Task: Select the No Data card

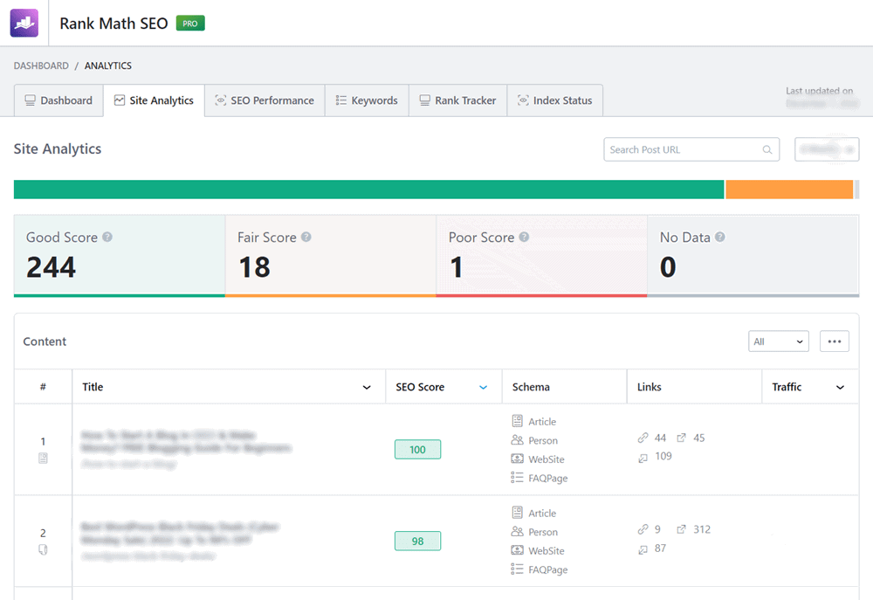Action: pos(753,256)
